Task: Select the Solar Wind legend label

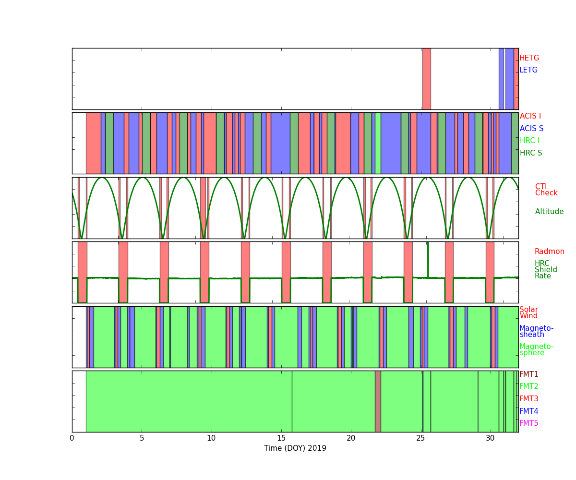Action: 528,313
